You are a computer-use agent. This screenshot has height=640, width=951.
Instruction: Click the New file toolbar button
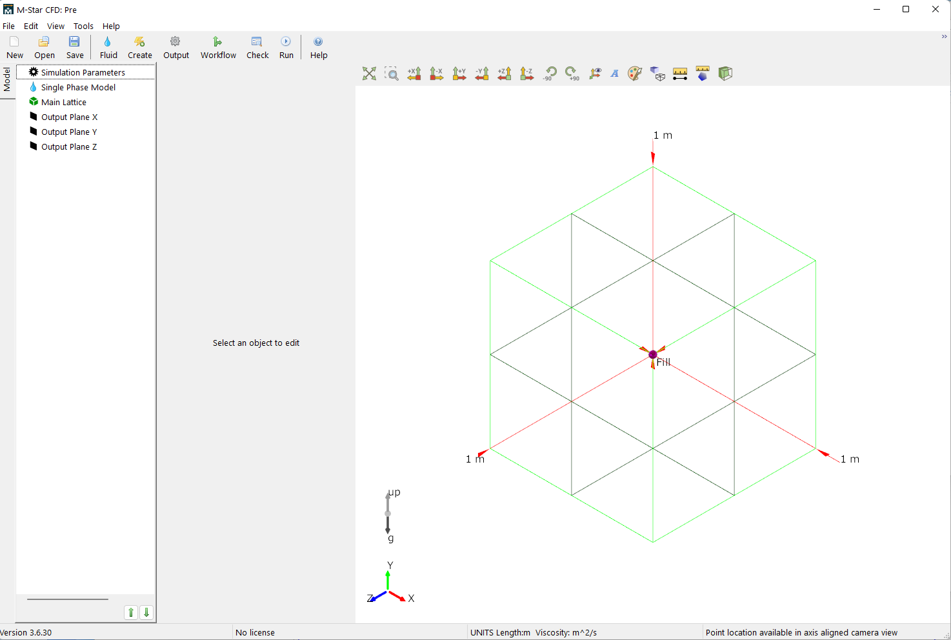[x=14, y=48]
